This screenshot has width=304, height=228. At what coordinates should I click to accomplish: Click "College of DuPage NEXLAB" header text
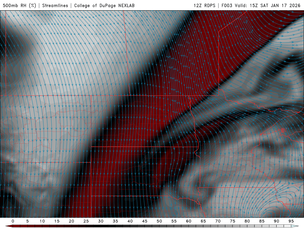coord(104,5)
